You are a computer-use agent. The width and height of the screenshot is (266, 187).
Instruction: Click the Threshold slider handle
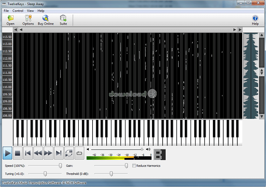pos(111,173)
